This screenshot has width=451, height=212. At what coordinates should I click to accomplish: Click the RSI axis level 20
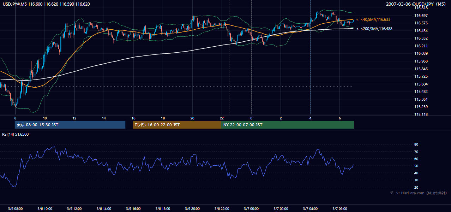click(x=416, y=187)
